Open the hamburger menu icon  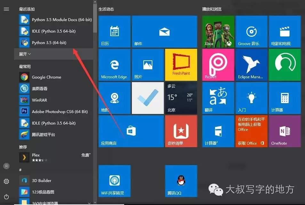click(x=6, y=9)
